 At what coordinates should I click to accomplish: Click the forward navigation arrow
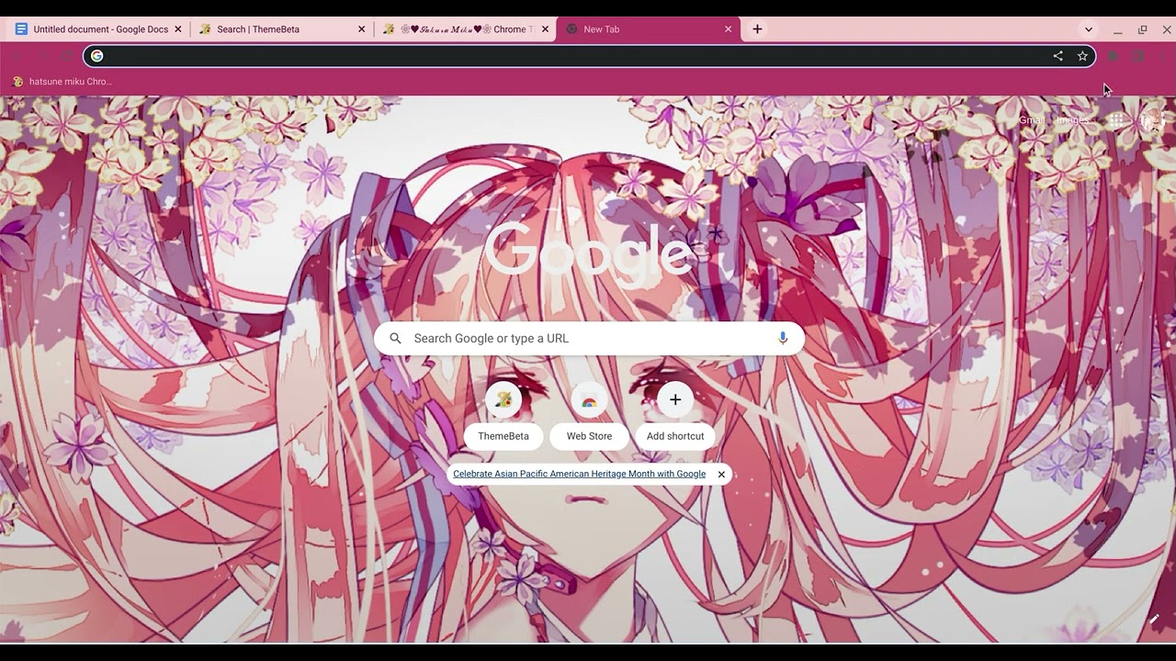coord(42,56)
